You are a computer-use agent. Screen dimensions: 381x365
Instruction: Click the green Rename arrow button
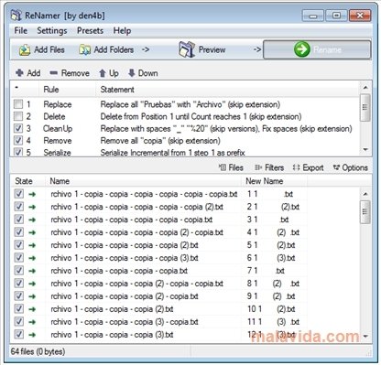click(x=317, y=49)
